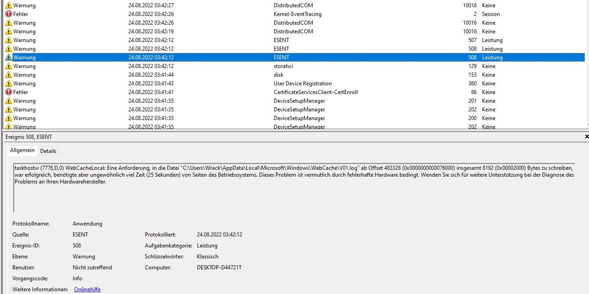Click the error icon beside CertificateServicesClient-CertEnroll
The width and height of the screenshot is (589, 294).
click(7, 92)
